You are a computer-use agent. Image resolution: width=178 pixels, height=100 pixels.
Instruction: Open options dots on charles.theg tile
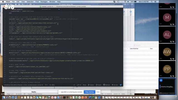pos(160,87)
